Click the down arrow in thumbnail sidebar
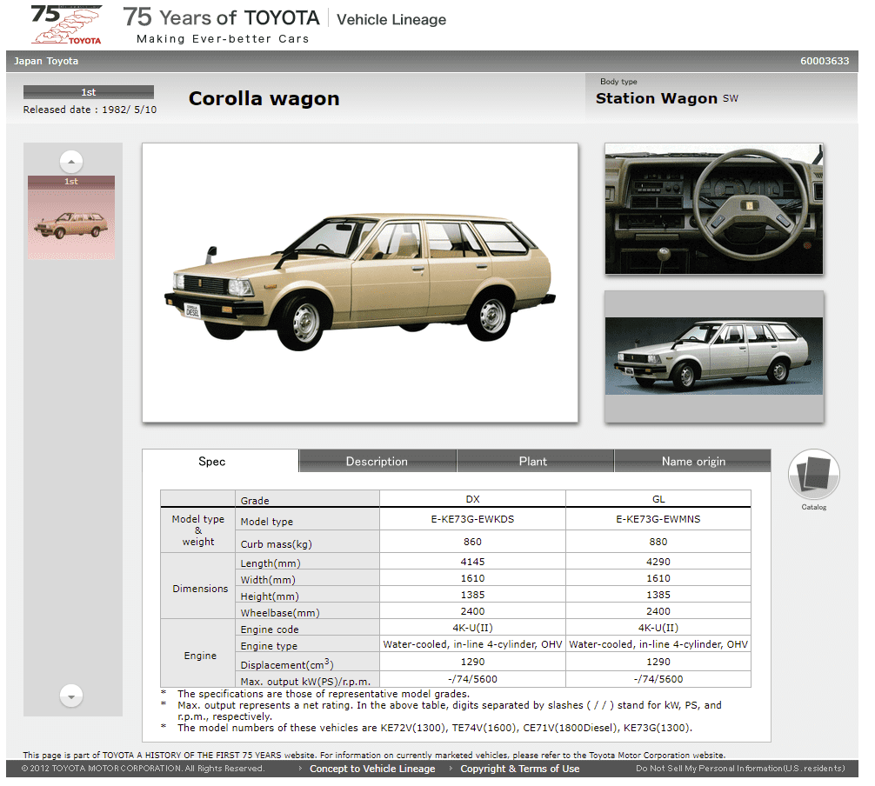 coord(71,696)
